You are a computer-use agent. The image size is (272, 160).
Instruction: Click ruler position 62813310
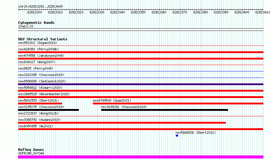[x=55, y=12]
